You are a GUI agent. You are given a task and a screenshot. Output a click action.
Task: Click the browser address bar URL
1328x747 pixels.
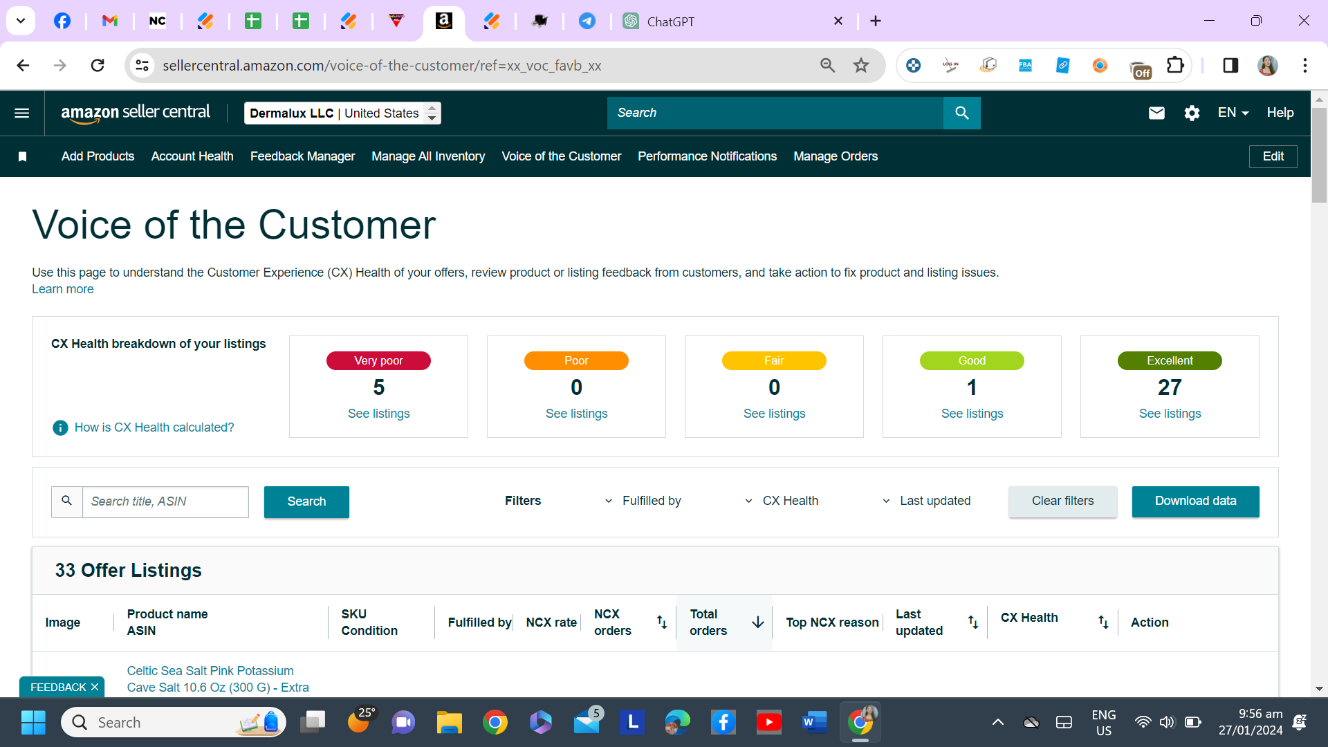click(x=382, y=65)
